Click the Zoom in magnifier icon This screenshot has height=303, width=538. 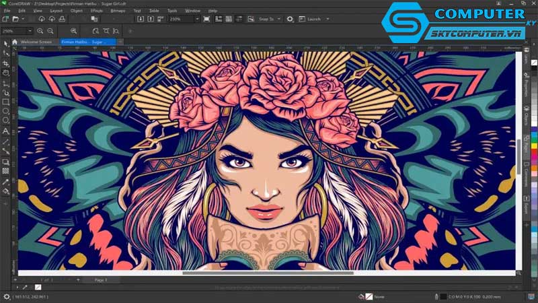(41, 31)
